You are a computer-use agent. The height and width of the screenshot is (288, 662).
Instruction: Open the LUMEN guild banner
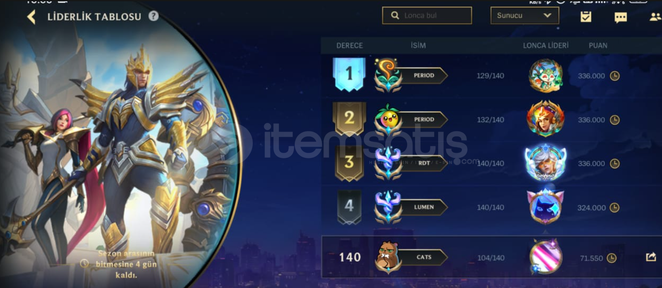click(x=423, y=207)
